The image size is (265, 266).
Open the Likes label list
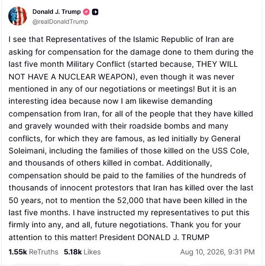click(x=92, y=252)
